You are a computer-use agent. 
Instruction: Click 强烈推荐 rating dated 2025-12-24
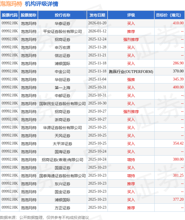(x=131, y=39)
